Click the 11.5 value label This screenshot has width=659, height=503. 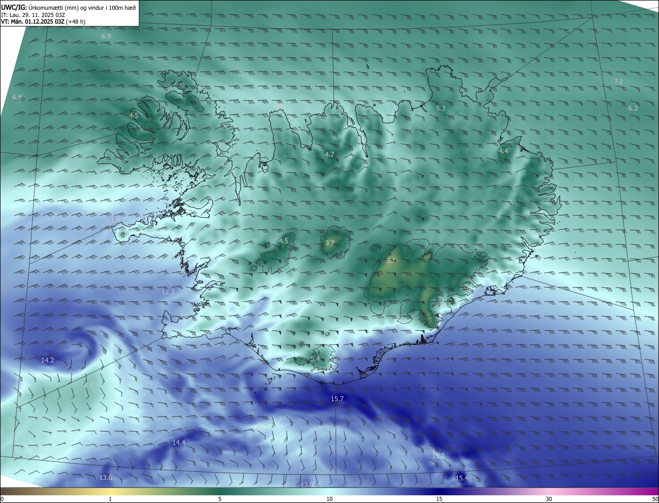pyautogui.click(x=114, y=220)
